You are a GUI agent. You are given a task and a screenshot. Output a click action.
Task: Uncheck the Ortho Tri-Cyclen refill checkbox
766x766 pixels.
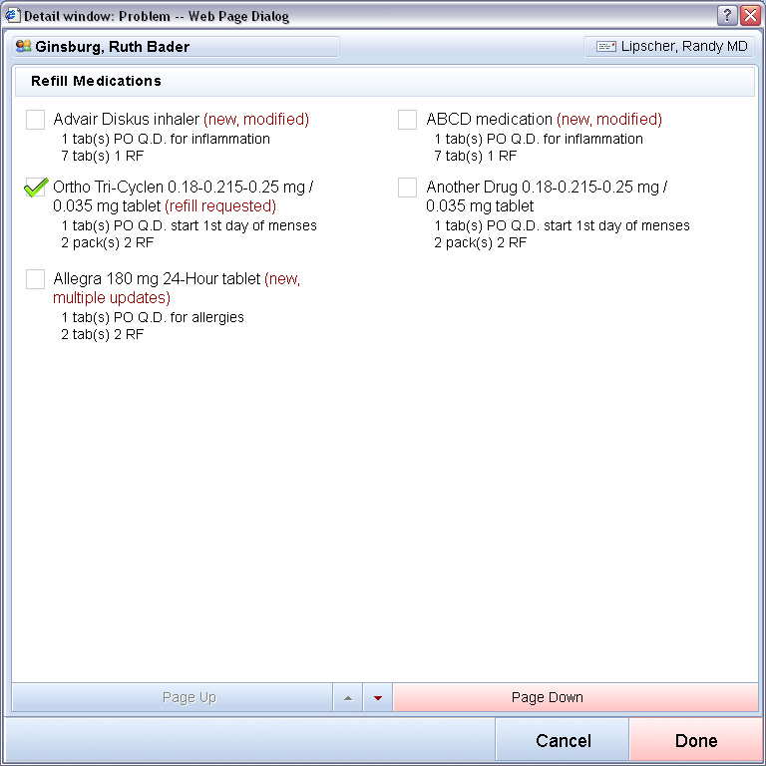tap(35, 188)
